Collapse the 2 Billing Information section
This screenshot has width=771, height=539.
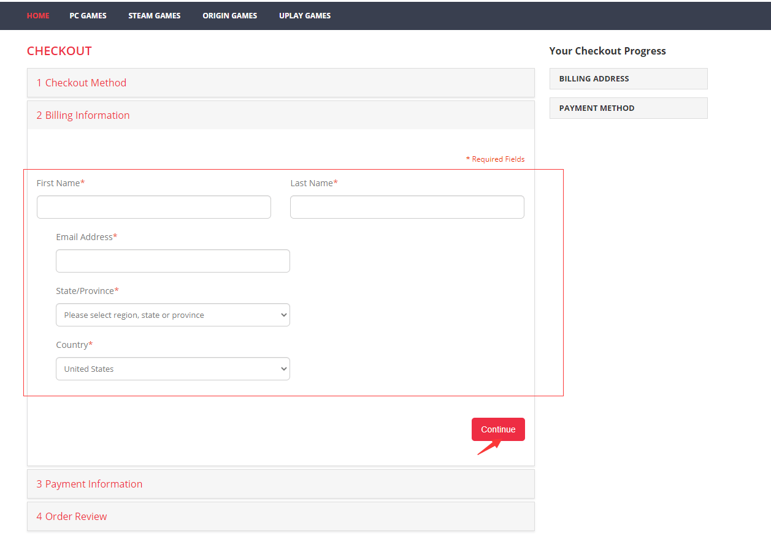click(x=83, y=115)
